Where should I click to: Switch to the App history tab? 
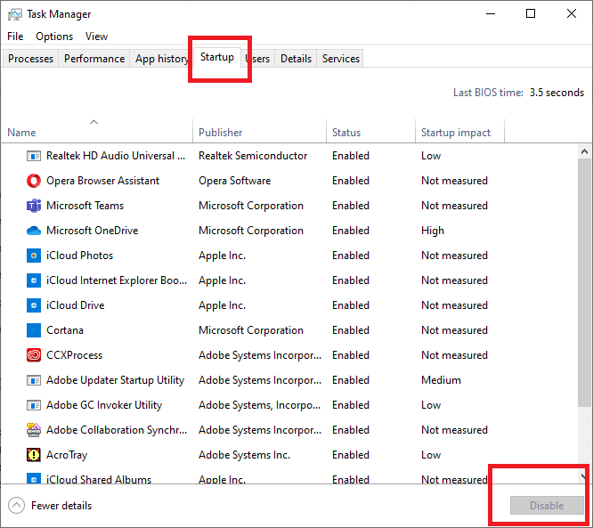[x=162, y=59]
